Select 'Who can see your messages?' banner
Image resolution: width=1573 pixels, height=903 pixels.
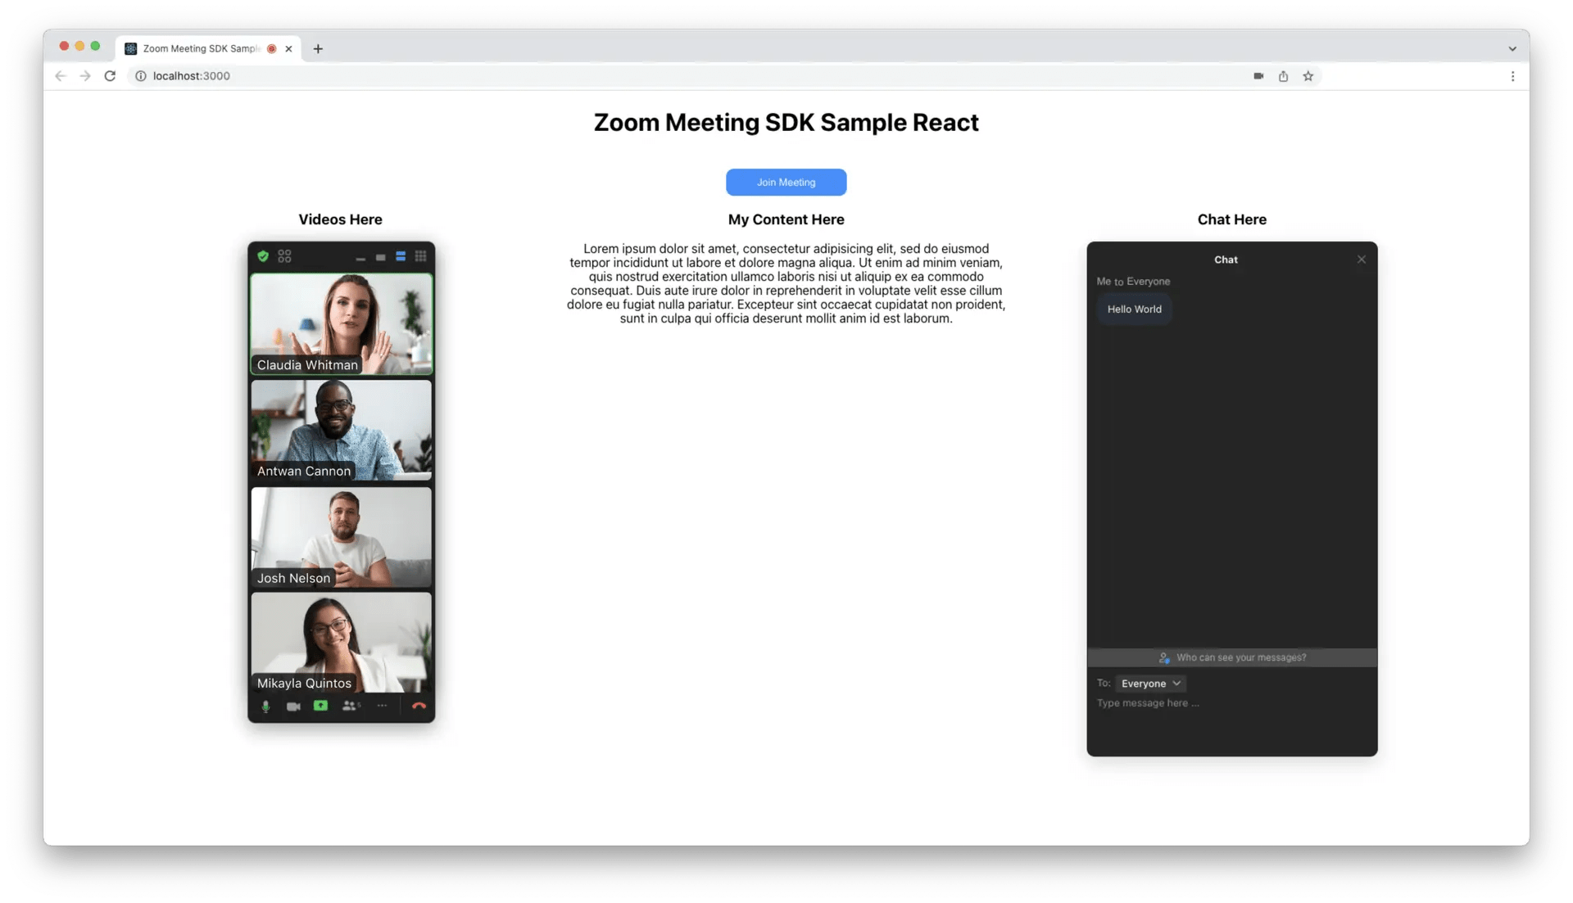(x=1231, y=657)
